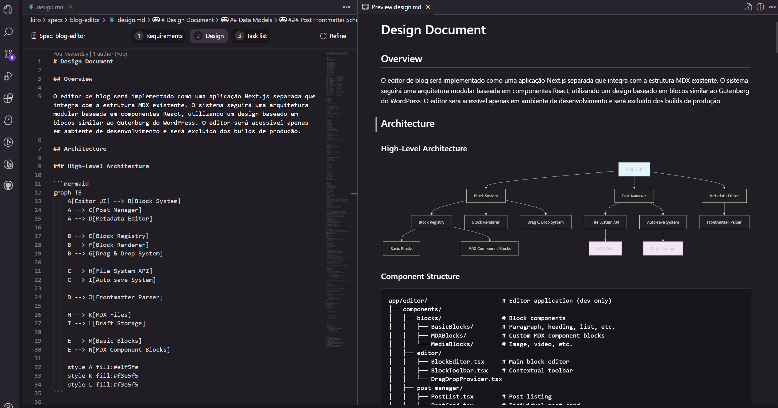Open the .kiro breadcrumb
Image resolution: width=778 pixels, height=408 pixels.
point(35,20)
